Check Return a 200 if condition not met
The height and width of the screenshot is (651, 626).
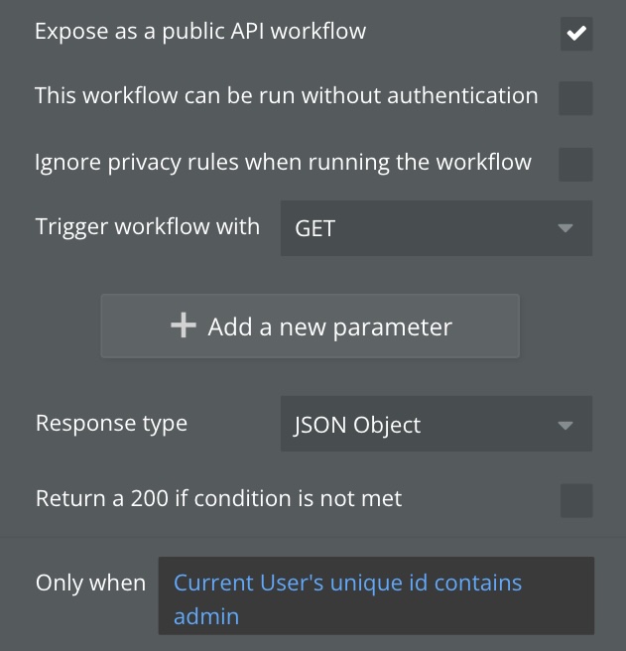point(575,500)
